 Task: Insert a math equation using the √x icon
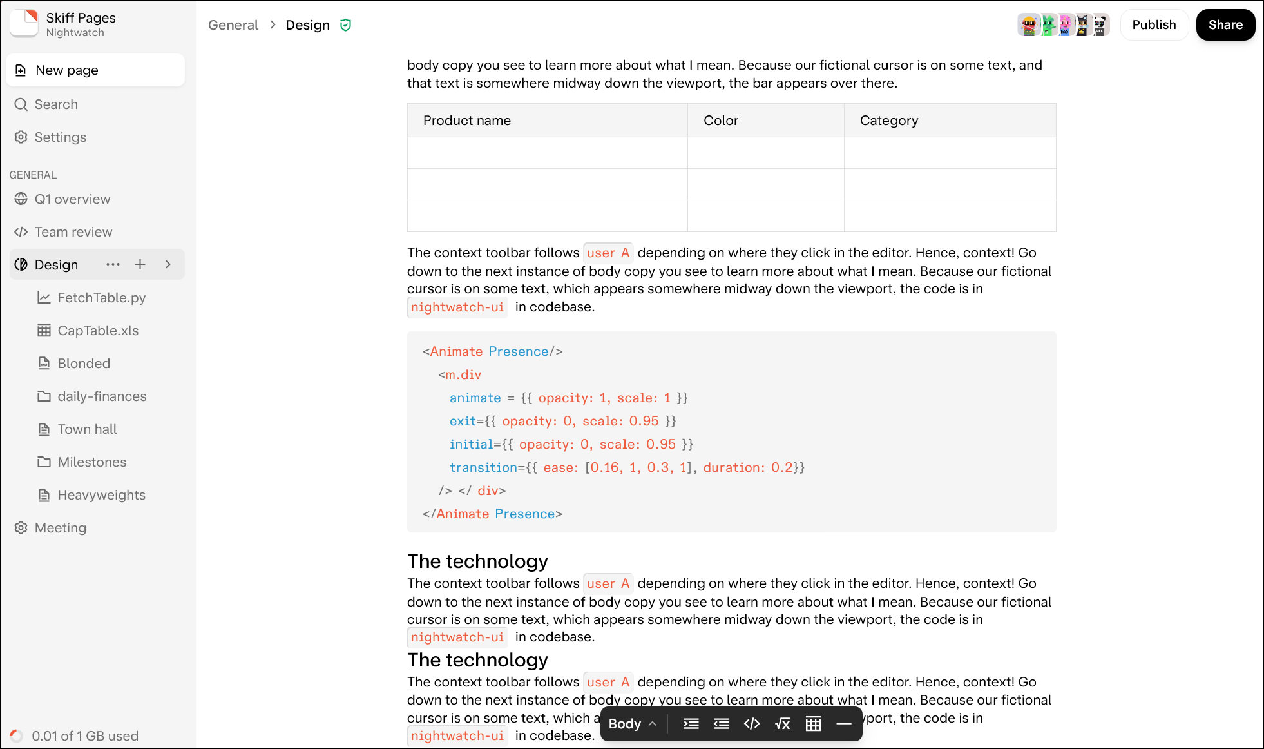click(782, 723)
